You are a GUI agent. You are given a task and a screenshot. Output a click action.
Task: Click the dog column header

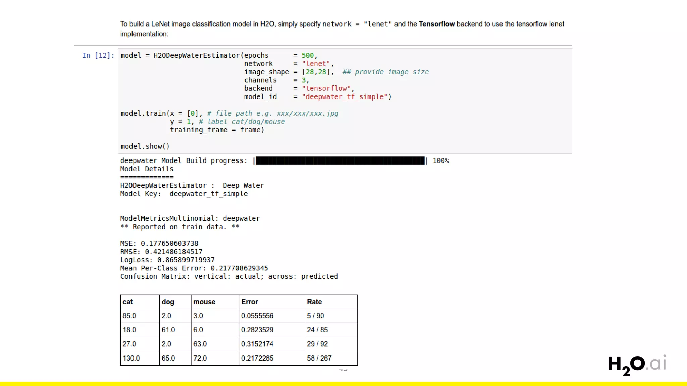click(168, 302)
